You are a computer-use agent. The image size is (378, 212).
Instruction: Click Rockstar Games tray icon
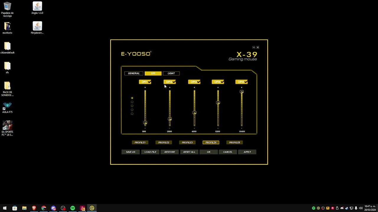[328, 208]
